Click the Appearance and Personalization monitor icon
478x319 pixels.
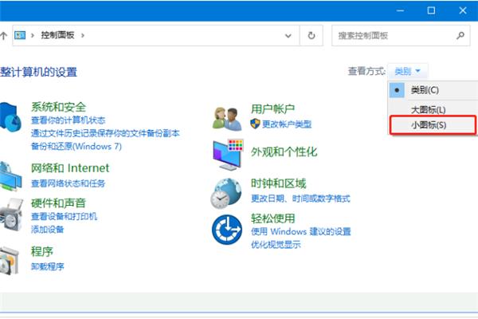[227, 153]
